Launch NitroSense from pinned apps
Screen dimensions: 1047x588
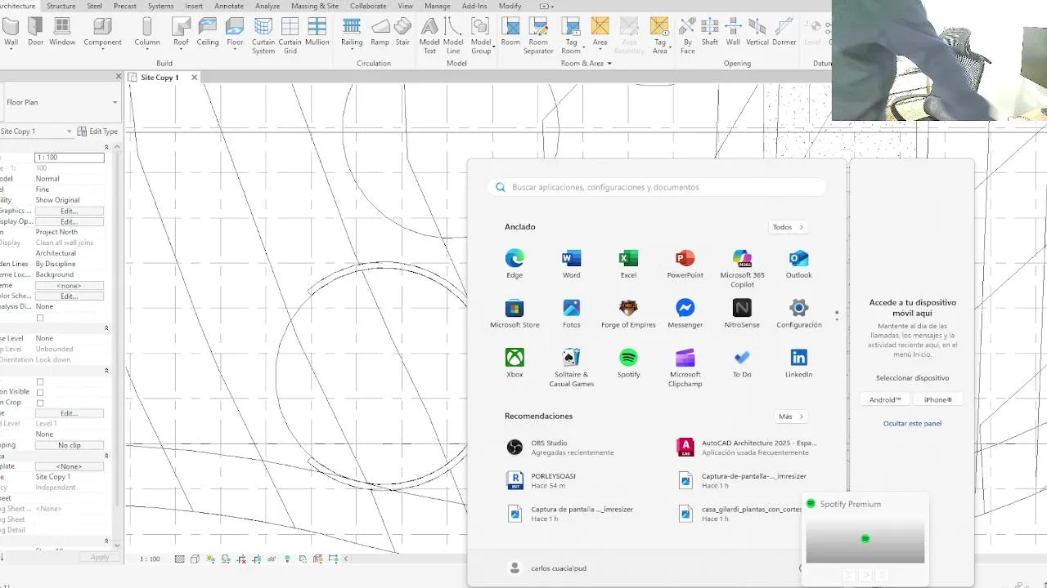[742, 314]
